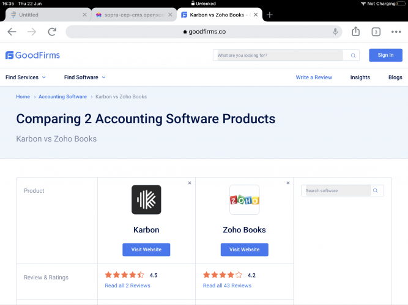Open the Blogs menu item
This screenshot has height=305, width=408.
(395, 77)
